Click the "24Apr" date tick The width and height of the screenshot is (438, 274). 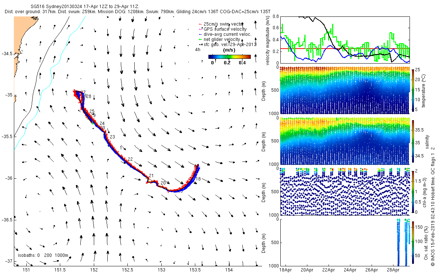pyautogui.click(x=350, y=270)
